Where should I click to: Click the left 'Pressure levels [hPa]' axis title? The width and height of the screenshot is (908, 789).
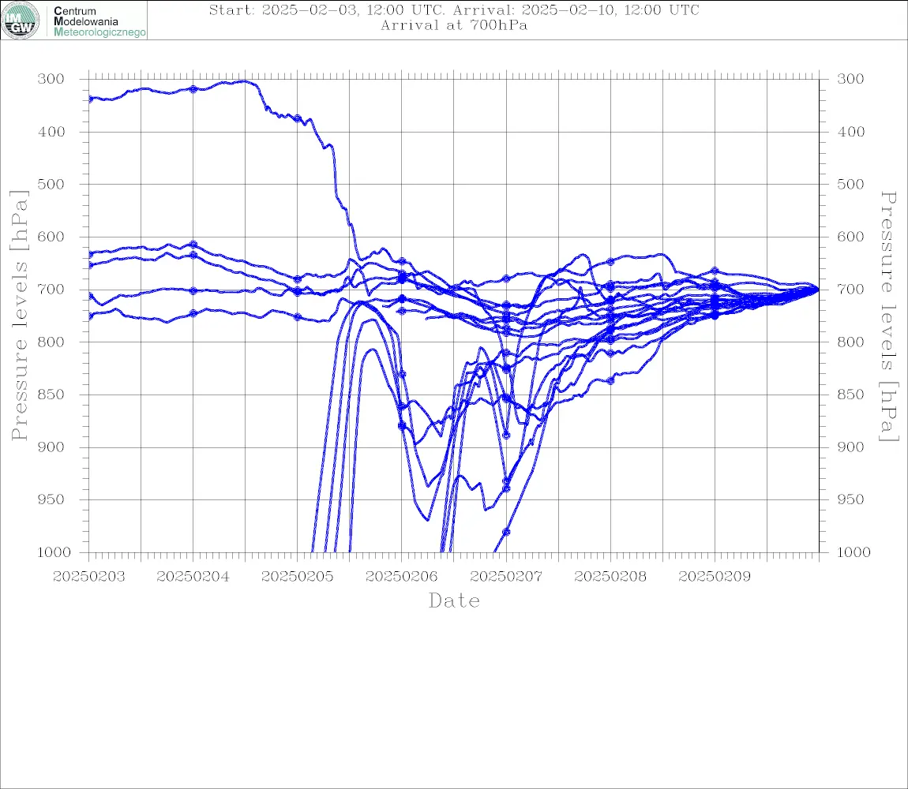coord(19,315)
